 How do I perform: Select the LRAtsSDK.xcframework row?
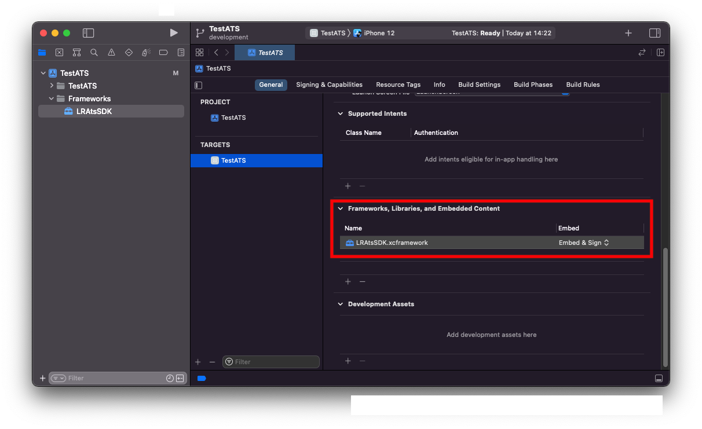click(492, 243)
